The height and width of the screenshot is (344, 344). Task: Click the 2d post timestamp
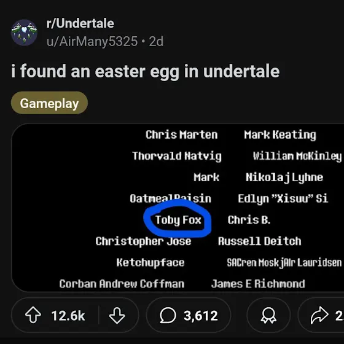[x=156, y=41]
